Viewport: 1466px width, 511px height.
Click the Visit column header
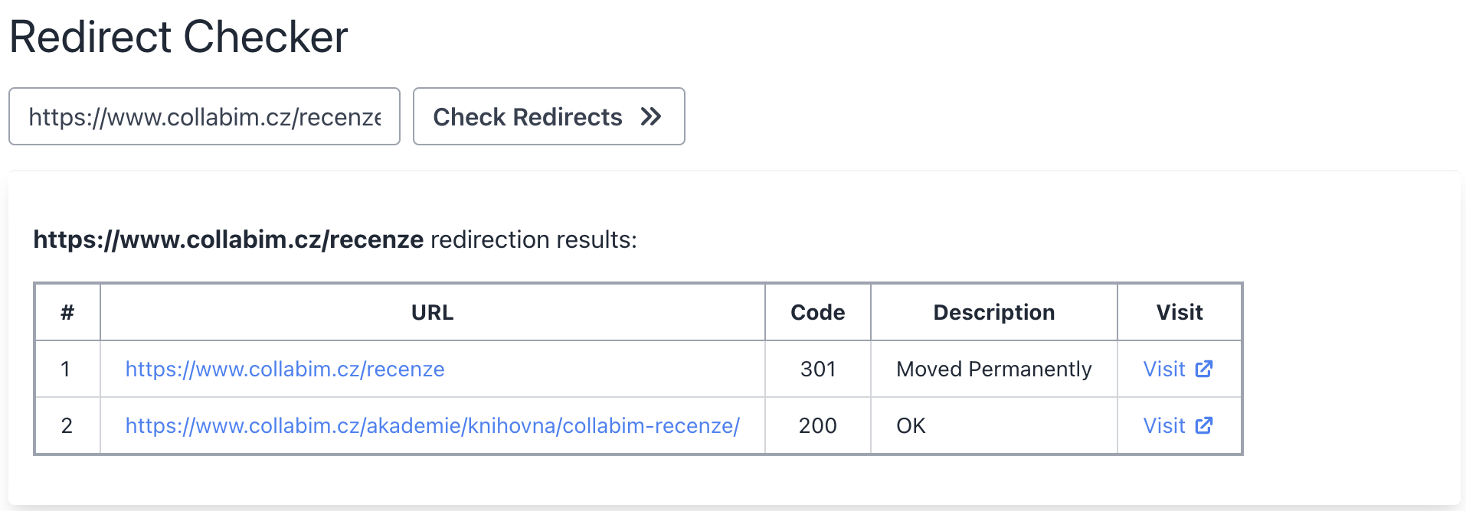tap(1180, 312)
